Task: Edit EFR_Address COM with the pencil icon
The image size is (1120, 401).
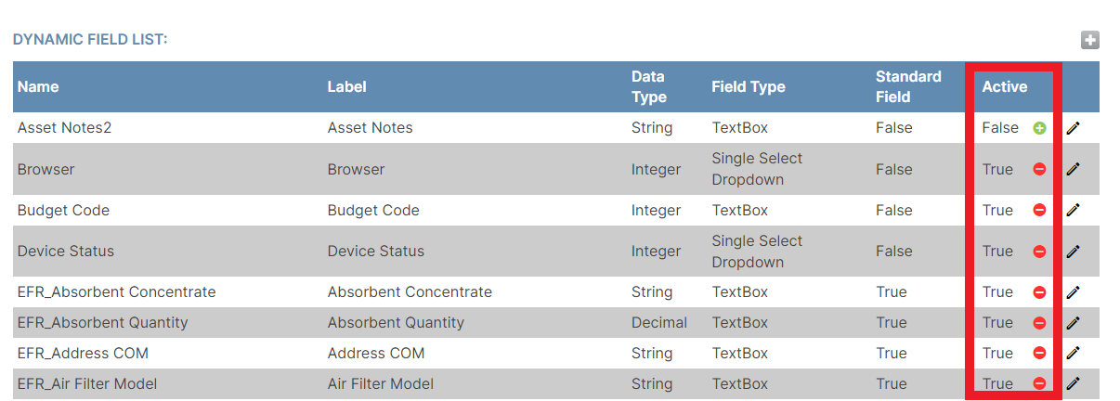Action: (1074, 353)
